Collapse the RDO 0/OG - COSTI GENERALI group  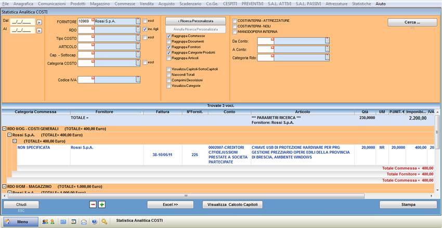(x=5, y=128)
